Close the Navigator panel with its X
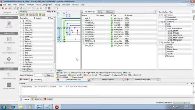The image size is (195, 110). pos(16,13)
